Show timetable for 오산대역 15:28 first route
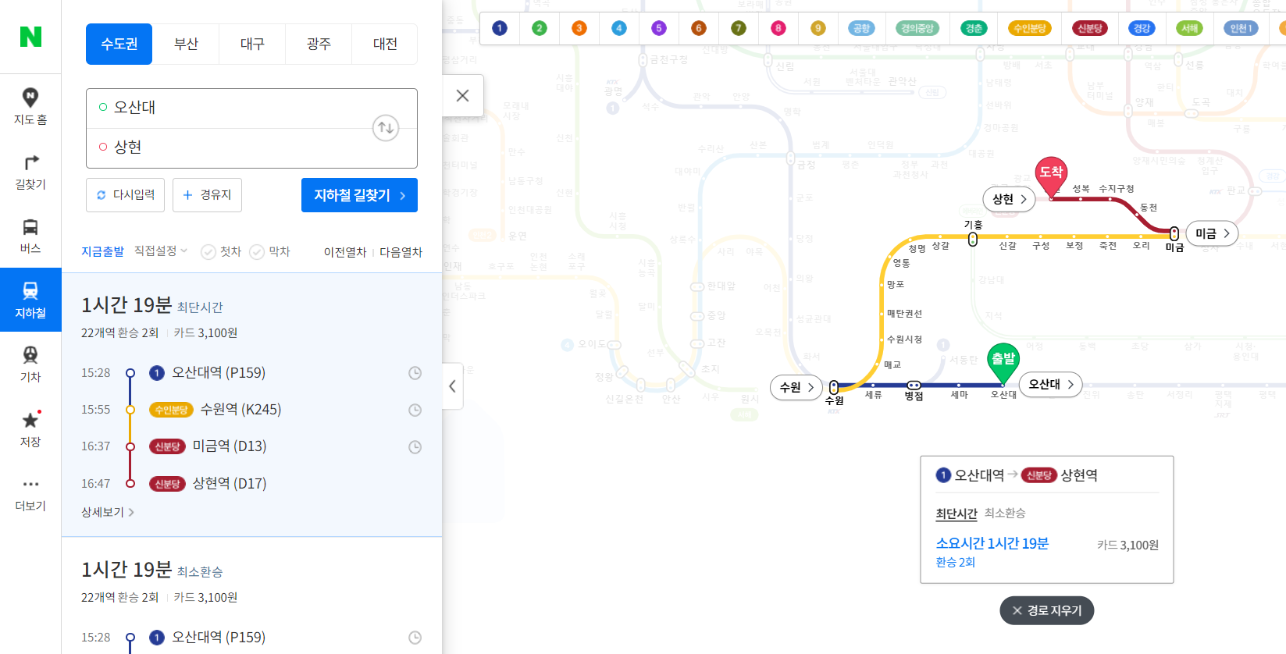Viewport: 1286px width, 654px height. coord(415,373)
